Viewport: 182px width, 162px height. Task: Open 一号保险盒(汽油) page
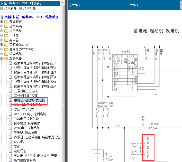coord(26,91)
